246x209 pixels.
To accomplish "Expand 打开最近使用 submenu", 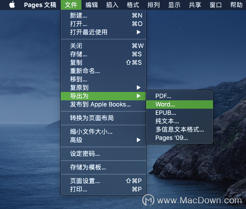I will tap(103, 32).
